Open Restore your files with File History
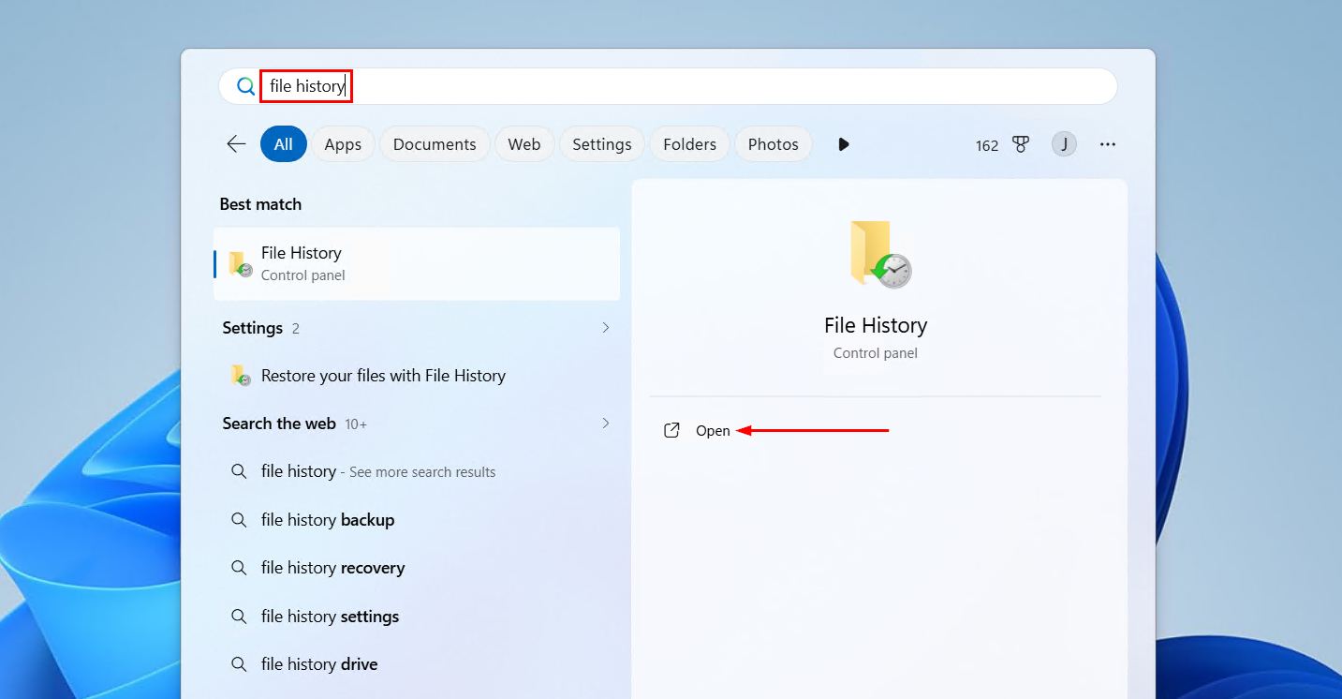1342x699 pixels. point(417,376)
